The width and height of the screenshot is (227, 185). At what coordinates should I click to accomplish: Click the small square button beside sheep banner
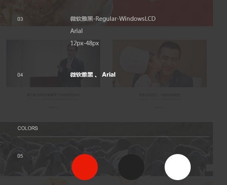click(209, 168)
